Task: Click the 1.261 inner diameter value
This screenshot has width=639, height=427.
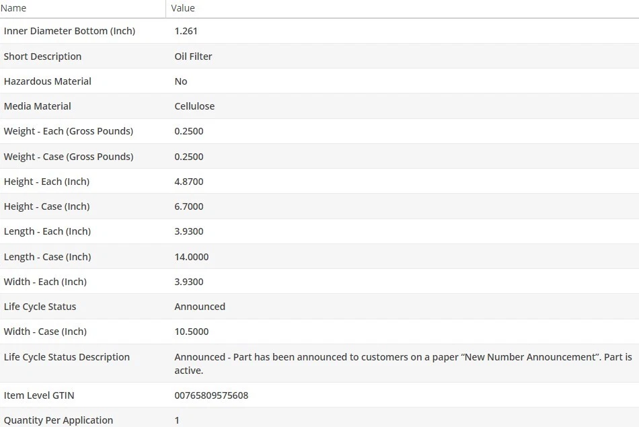Action: [x=186, y=31]
